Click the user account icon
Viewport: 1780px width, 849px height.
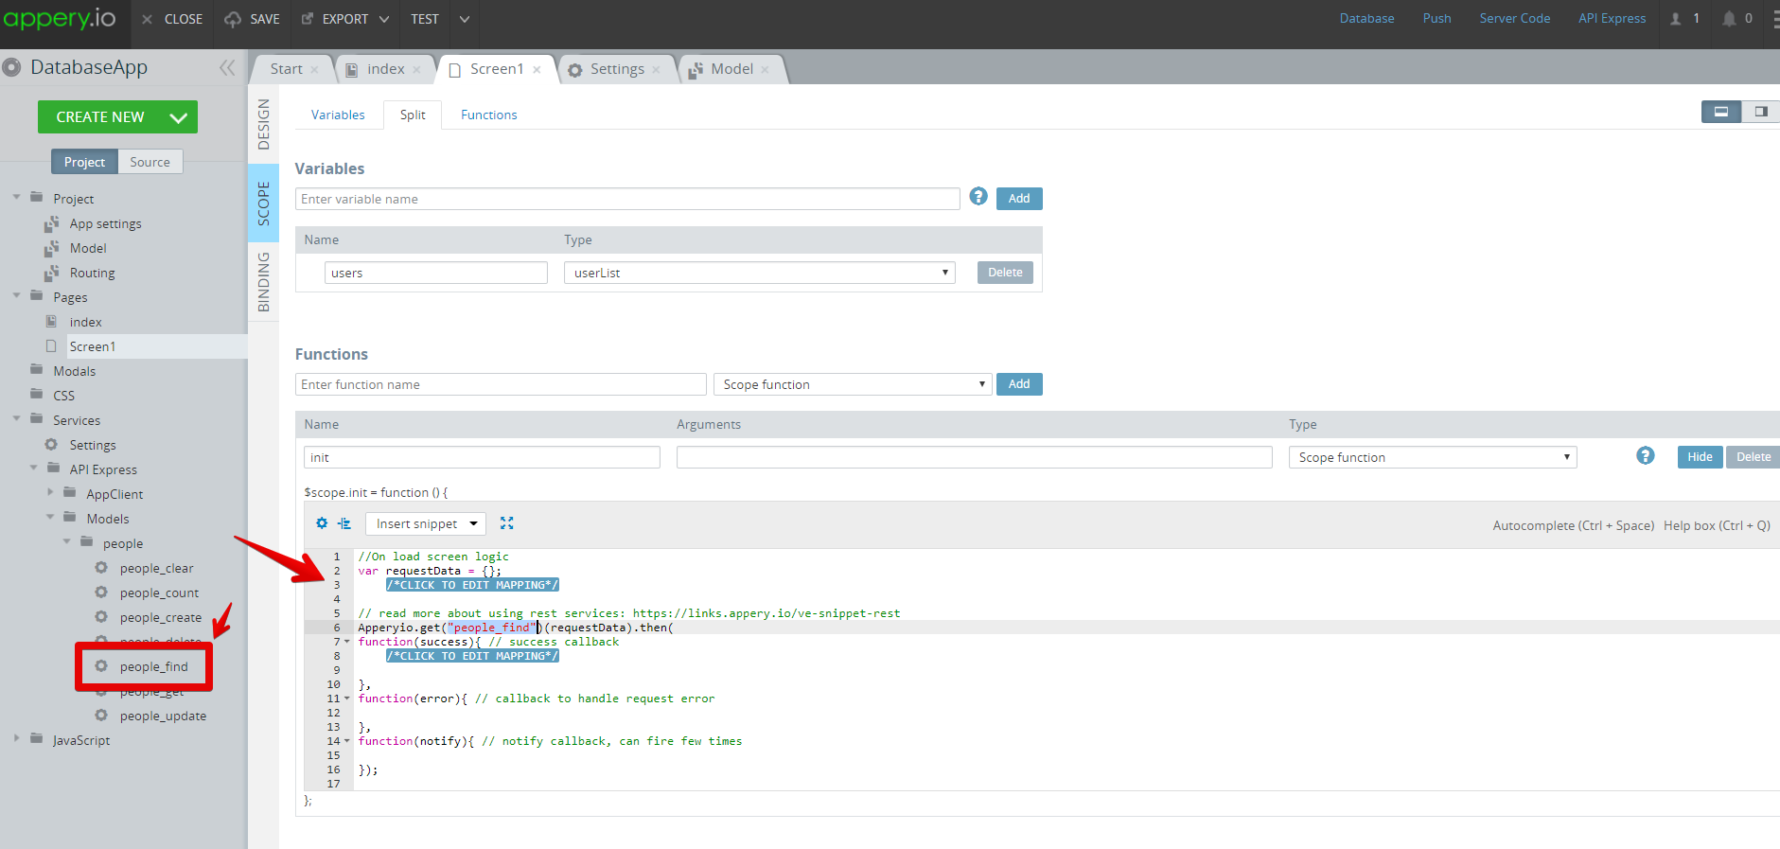[1676, 19]
